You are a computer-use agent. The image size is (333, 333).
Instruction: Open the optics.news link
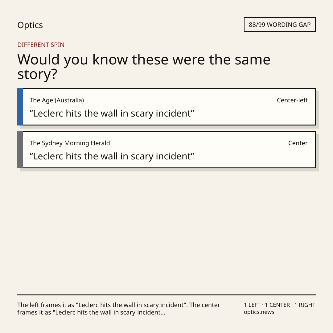coord(259,312)
